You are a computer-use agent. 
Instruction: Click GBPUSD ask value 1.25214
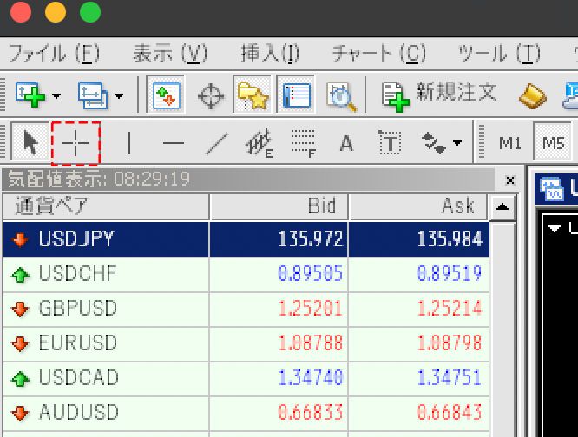[450, 309]
